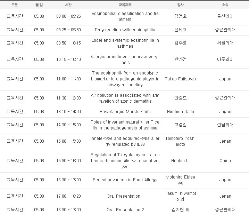Screen dimensions: 249x214
Task: Click the 울산의대 affiliation cell
Action: (225, 16)
